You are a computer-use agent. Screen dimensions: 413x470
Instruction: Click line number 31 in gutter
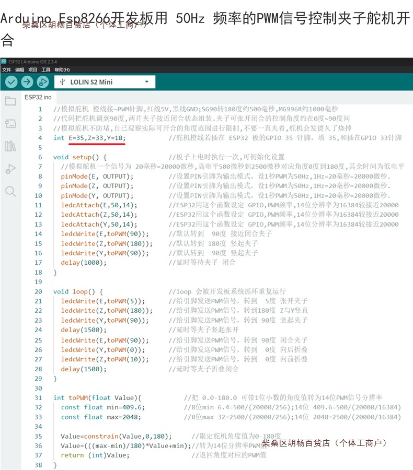pos(38,398)
